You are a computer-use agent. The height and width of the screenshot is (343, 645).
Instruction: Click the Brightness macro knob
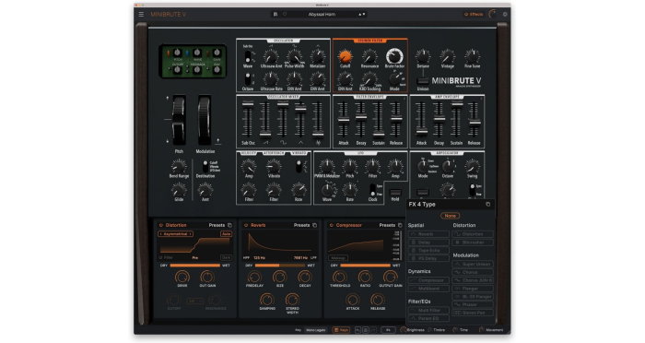coord(404,330)
